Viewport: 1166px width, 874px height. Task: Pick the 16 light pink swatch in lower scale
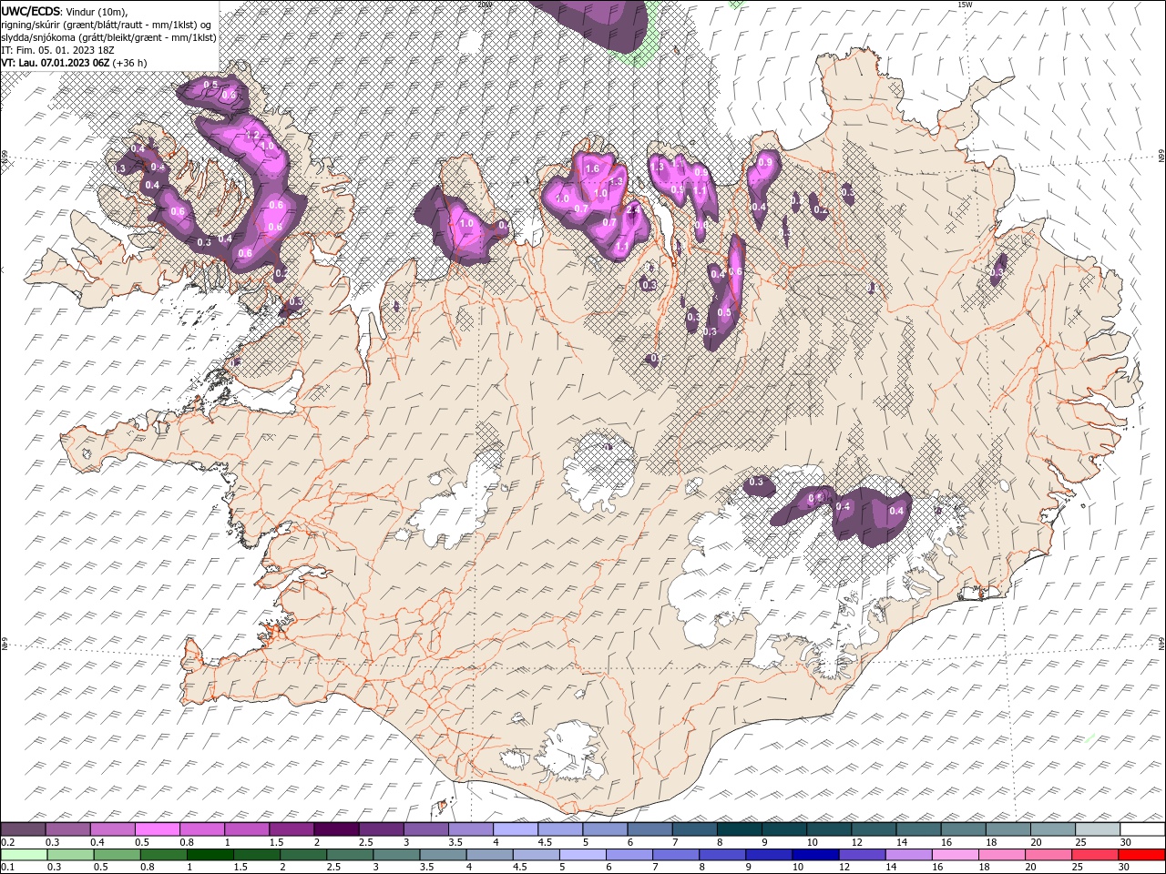click(954, 855)
